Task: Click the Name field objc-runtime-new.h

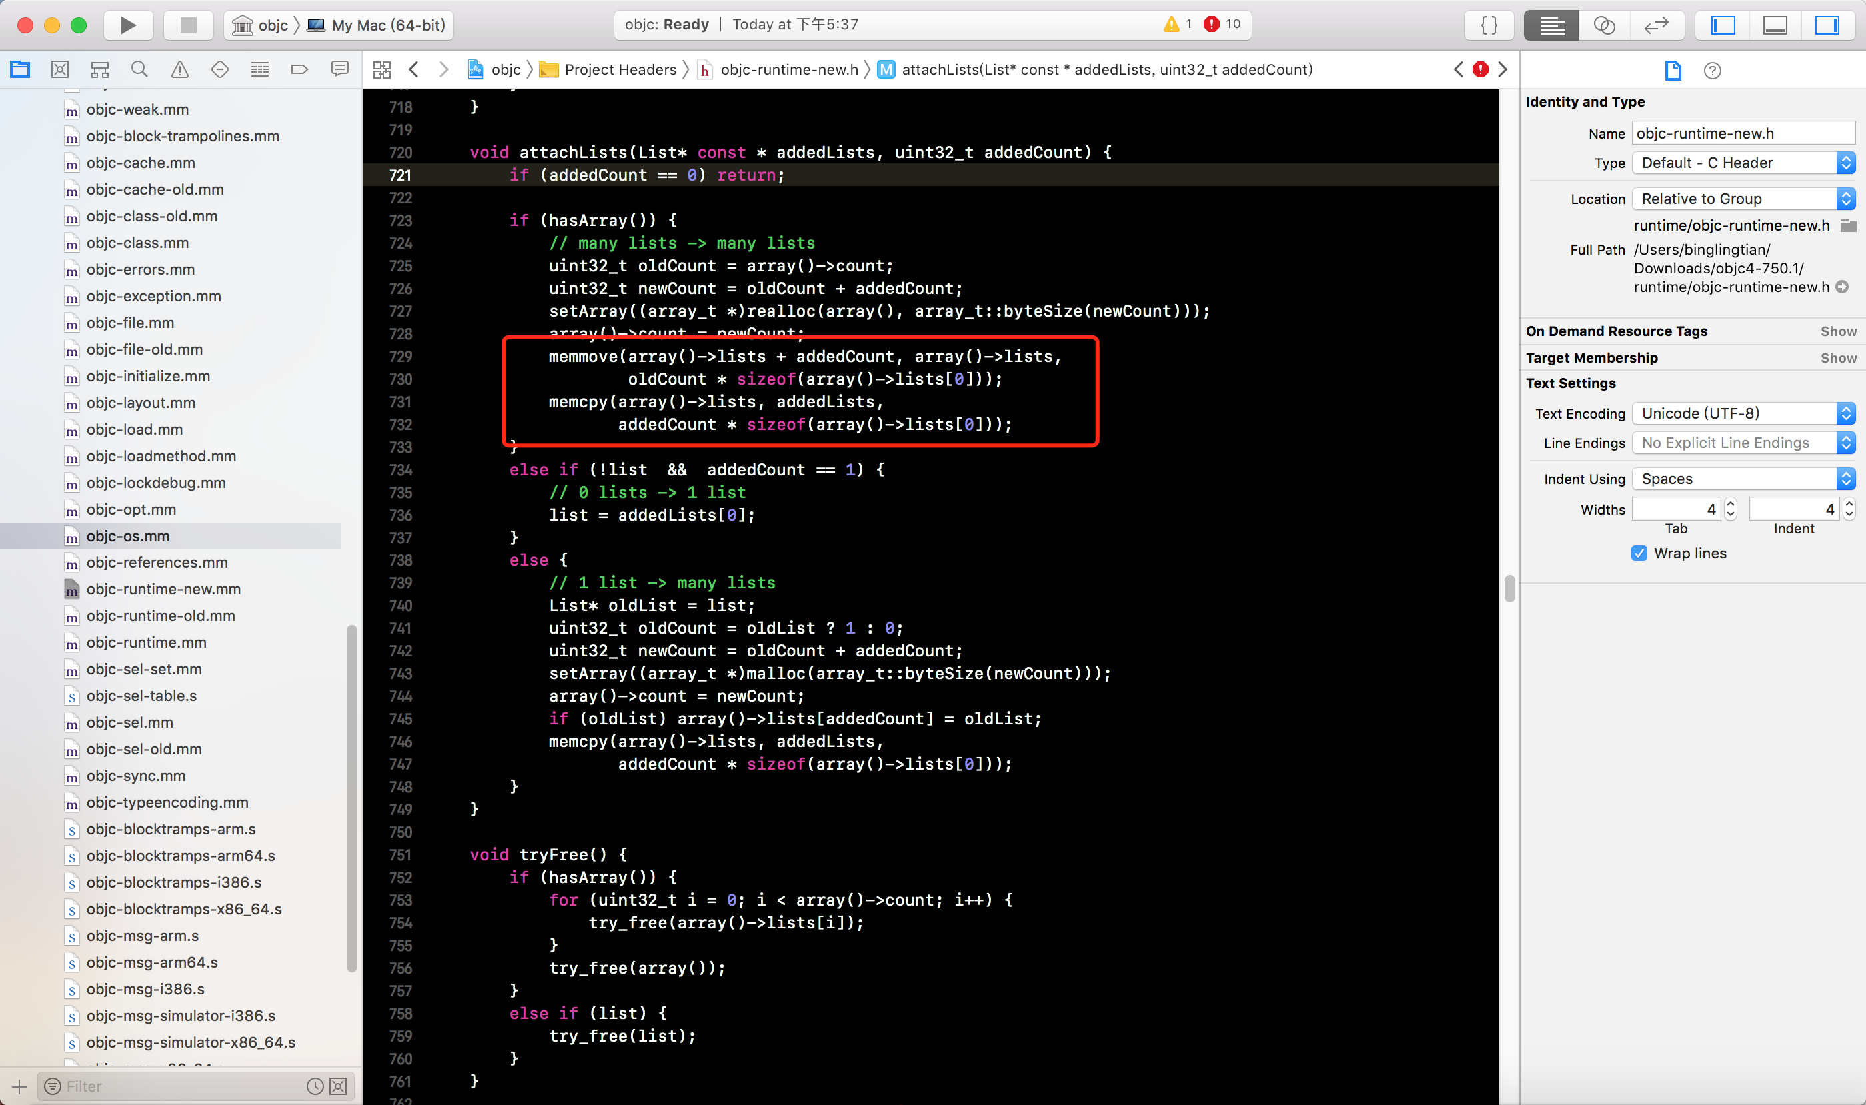Action: (x=1743, y=134)
